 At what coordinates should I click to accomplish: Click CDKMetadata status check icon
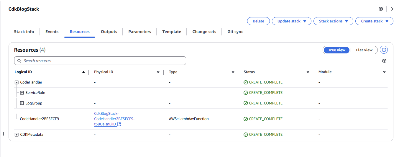pyautogui.click(x=246, y=135)
